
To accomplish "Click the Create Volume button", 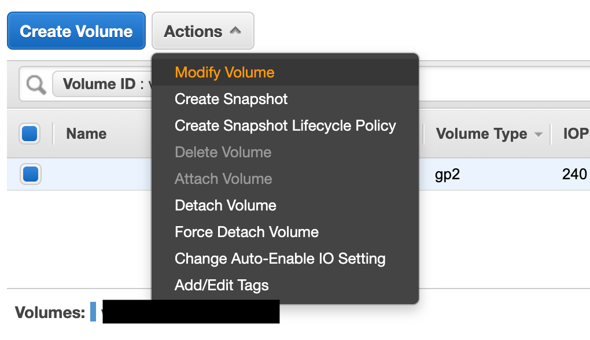I will click(76, 31).
